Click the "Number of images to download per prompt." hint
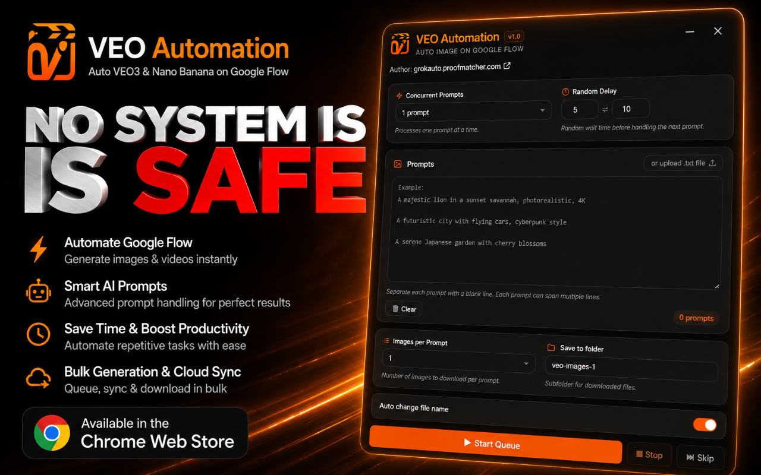Screen dimensions: 761x475 441,378
